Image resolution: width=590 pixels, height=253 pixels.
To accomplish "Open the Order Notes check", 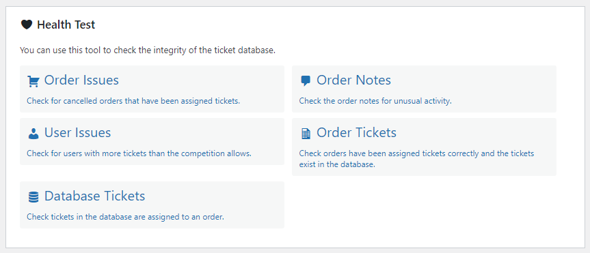I will (x=353, y=80).
